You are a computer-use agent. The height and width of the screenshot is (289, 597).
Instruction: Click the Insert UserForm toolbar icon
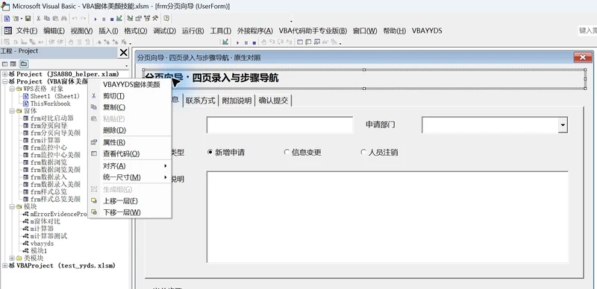tap(16, 19)
